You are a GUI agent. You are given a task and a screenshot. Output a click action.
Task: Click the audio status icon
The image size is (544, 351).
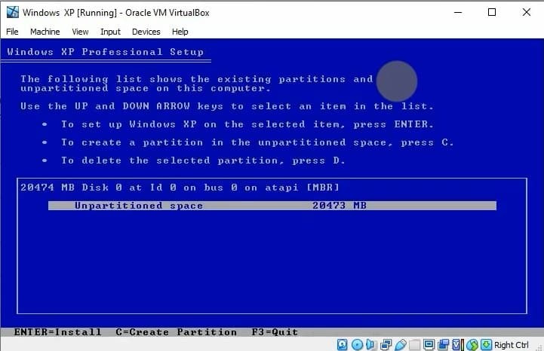pos(370,345)
